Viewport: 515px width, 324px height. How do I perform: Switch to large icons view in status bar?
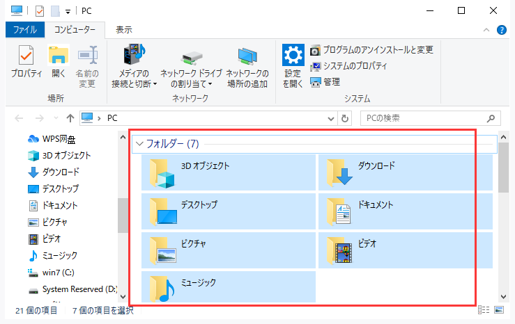tap(500, 309)
